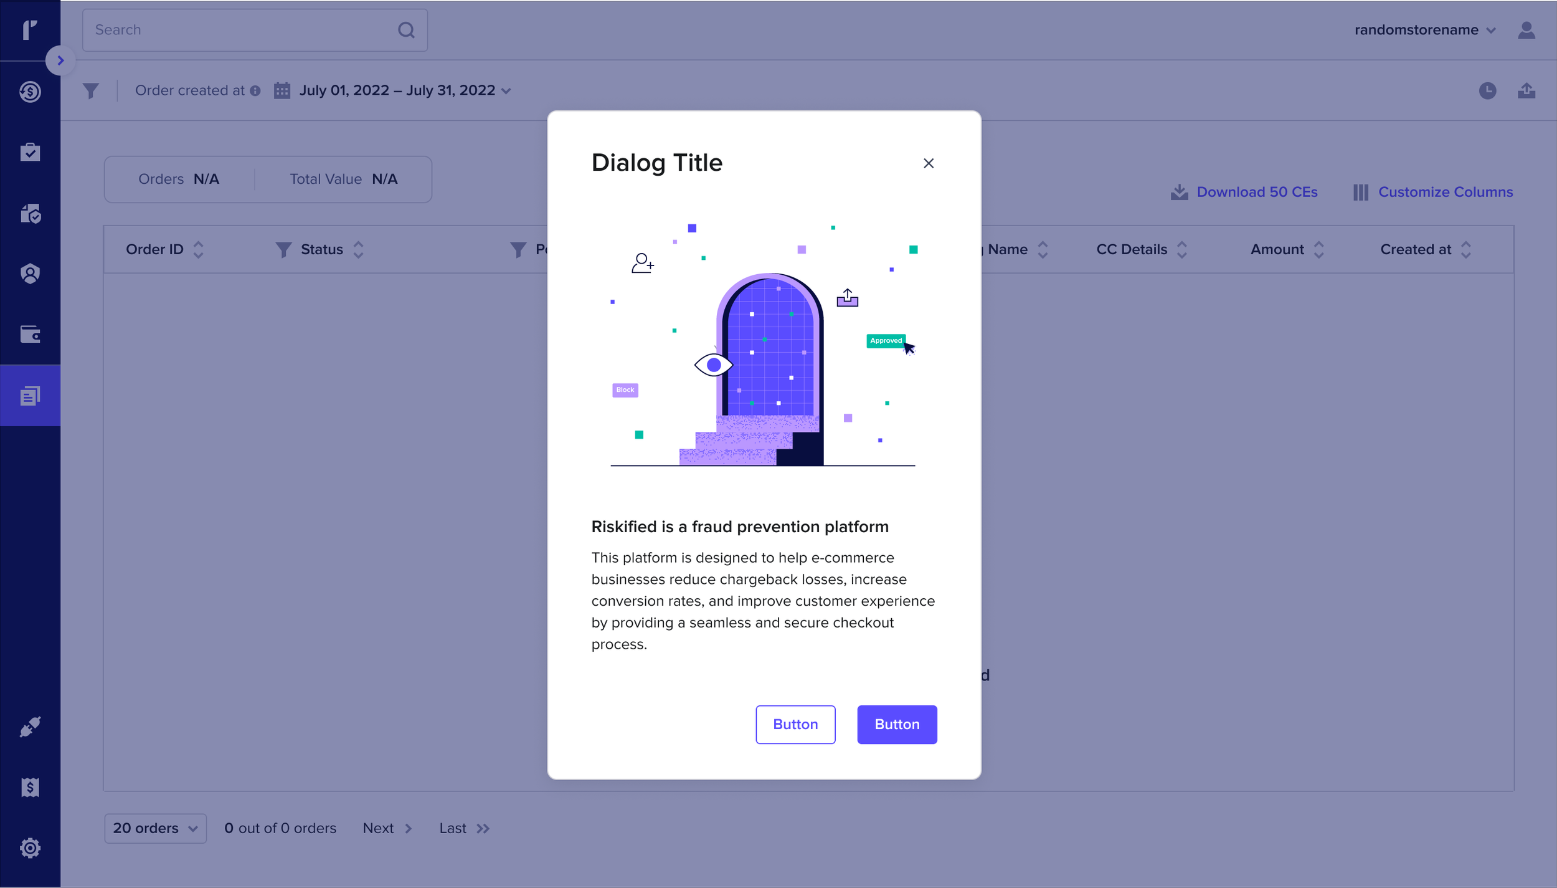Open the 20 orders page size dropdown
Screen dimensions: 1557x888
point(155,828)
